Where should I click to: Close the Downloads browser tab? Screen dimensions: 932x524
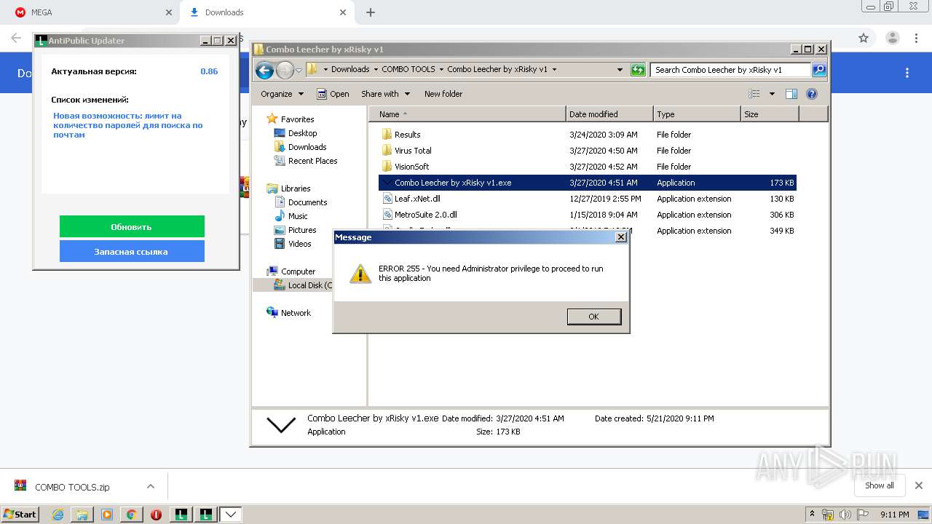[x=343, y=12]
